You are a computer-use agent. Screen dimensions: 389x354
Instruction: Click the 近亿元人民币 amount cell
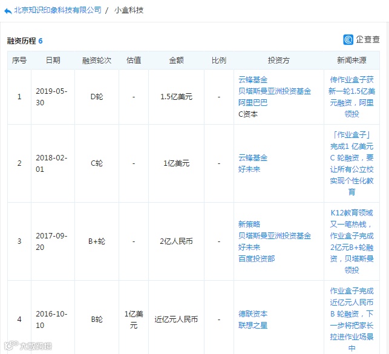click(177, 320)
